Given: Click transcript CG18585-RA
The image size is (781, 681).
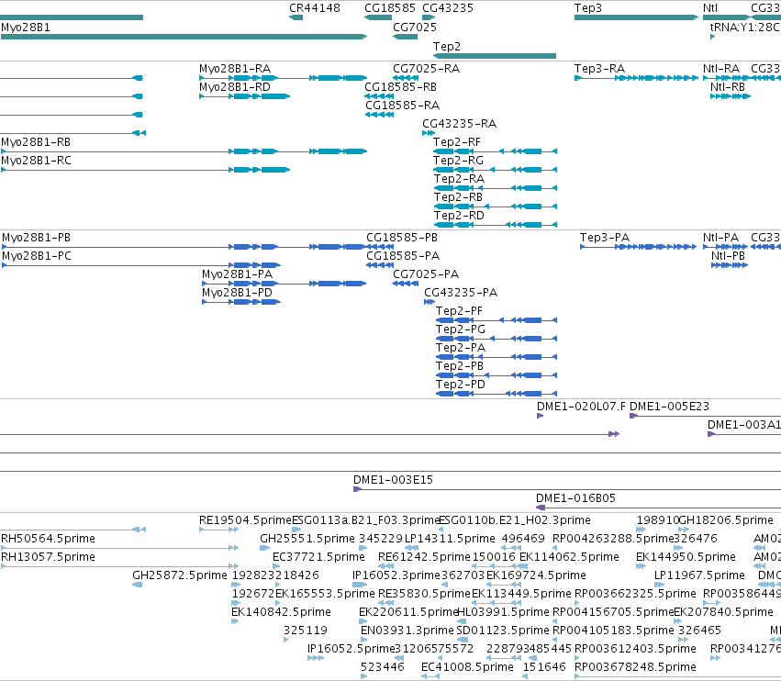Looking at the screenshot, I should tap(379, 115).
